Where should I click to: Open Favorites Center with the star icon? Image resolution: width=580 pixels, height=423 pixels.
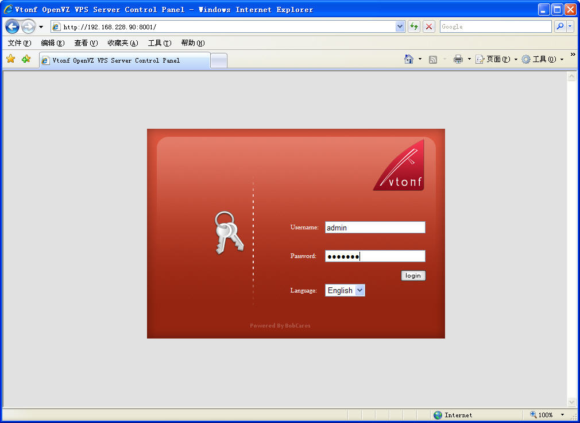click(11, 59)
